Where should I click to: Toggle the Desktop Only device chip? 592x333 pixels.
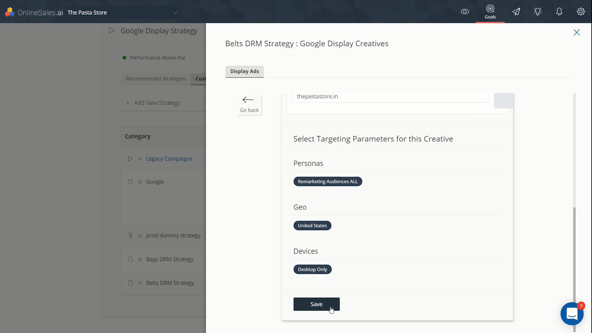[312, 269]
